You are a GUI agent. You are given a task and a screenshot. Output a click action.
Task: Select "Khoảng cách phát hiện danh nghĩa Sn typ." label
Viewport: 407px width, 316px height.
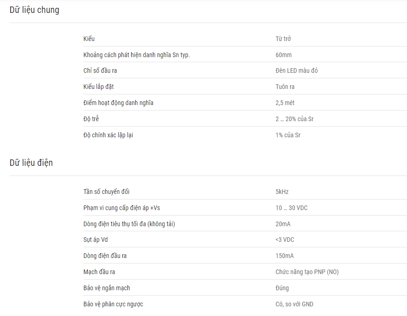pos(137,55)
